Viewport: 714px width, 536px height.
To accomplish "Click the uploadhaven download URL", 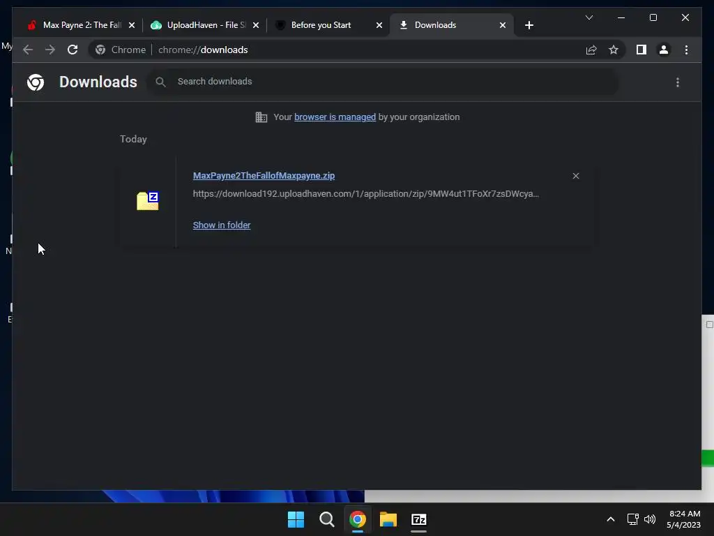I will pyautogui.click(x=365, y=194).
